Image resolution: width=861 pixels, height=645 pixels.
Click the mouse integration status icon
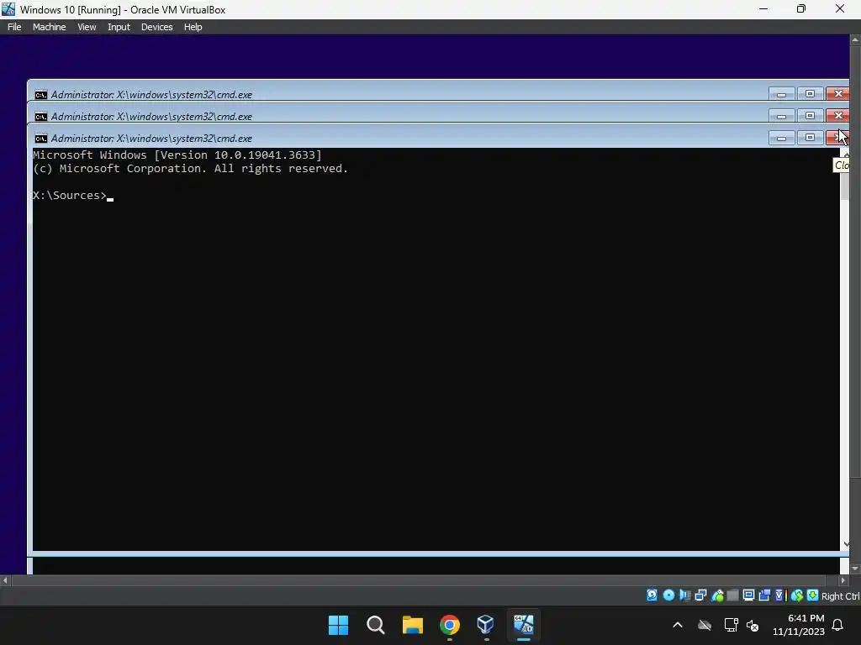click(797, 595)
